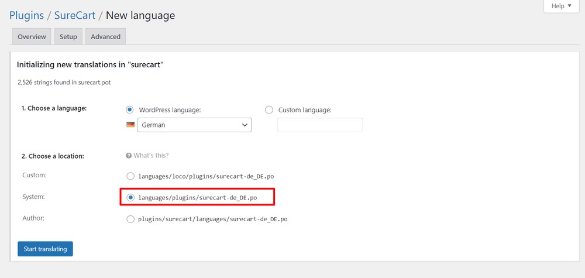Focus the Custom language text field
The width and height of the screenshot is (585, 278).
click(x=320, y=125)
